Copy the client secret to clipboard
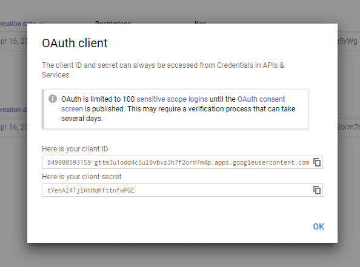The width and height of the screenshot is (360, 267). (x=317, y=190)
